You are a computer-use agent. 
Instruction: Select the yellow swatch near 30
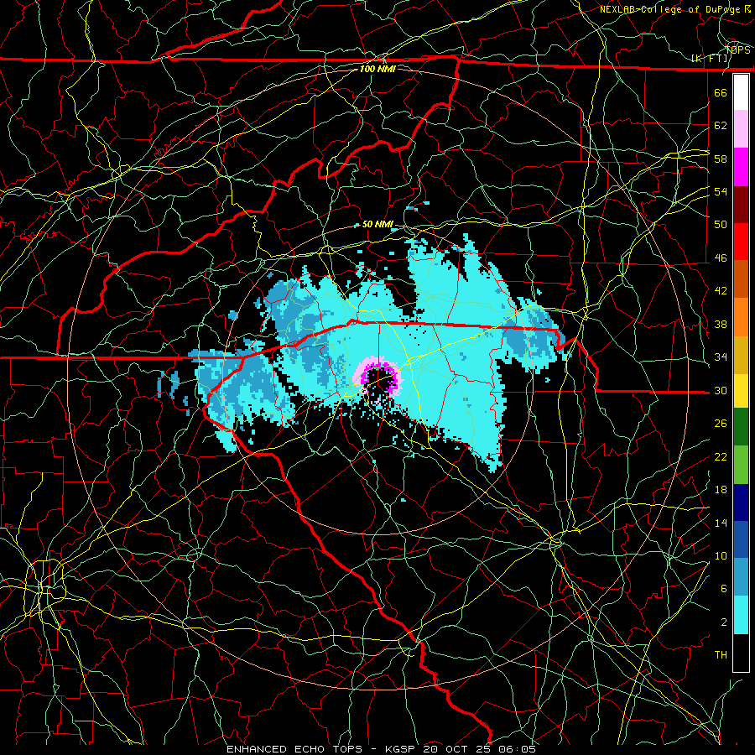point(741,390)
